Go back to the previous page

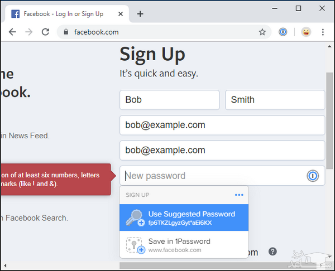point(12,32)
